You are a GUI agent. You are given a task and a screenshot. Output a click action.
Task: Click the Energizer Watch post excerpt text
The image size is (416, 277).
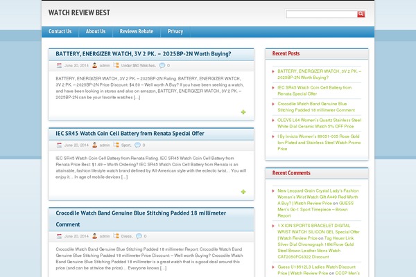[150, 88]
